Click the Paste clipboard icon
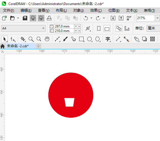 [x=76, y=18]
